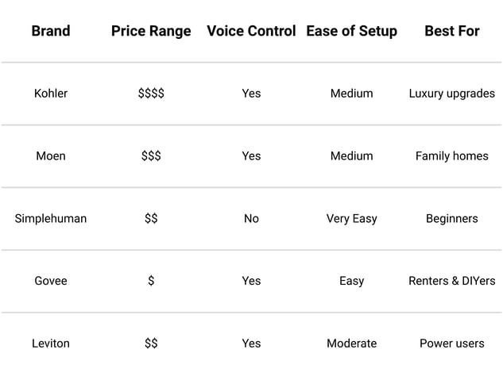
Task: Click the Price Range column header
Action: 151,31
